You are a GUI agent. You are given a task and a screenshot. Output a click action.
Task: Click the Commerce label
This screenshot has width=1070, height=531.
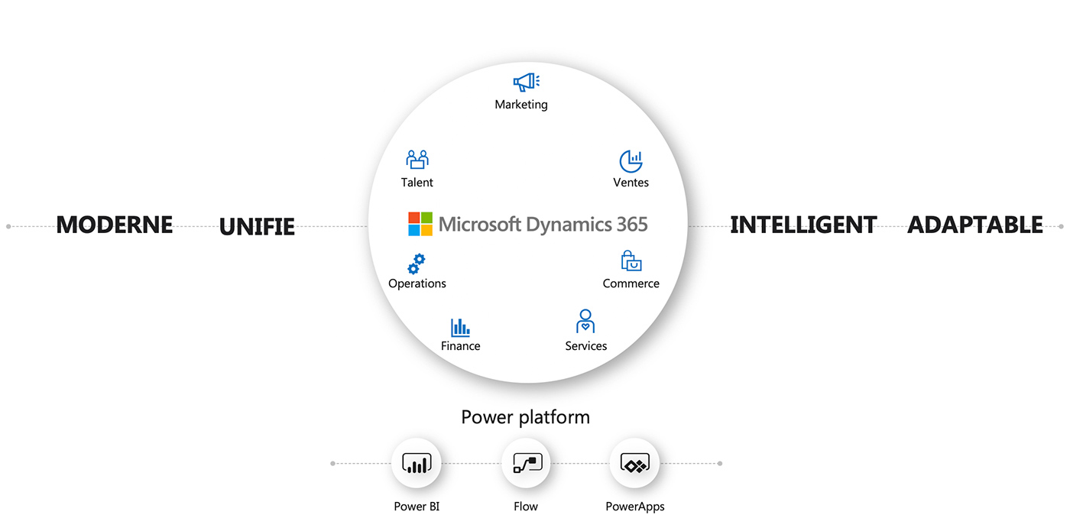631,283
